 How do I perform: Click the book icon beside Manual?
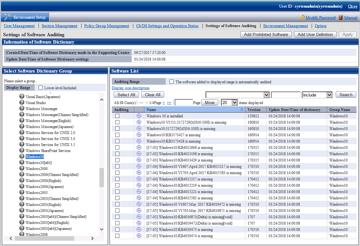click(x=341, y=17)
